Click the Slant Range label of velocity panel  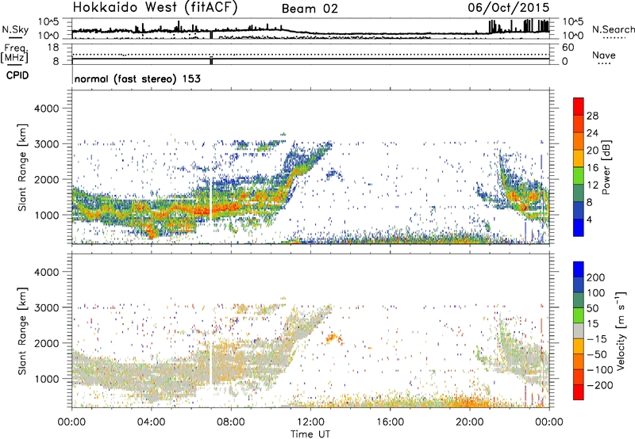click(x=22, y=330)
